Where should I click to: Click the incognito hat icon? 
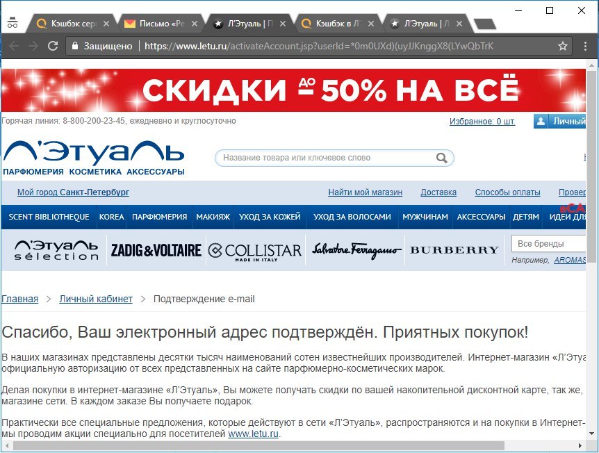(x=13, y=23)
